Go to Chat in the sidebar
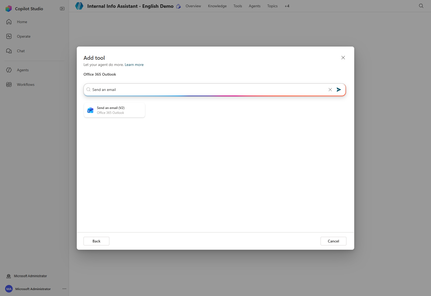431x296 pixels. coord(34,51)
